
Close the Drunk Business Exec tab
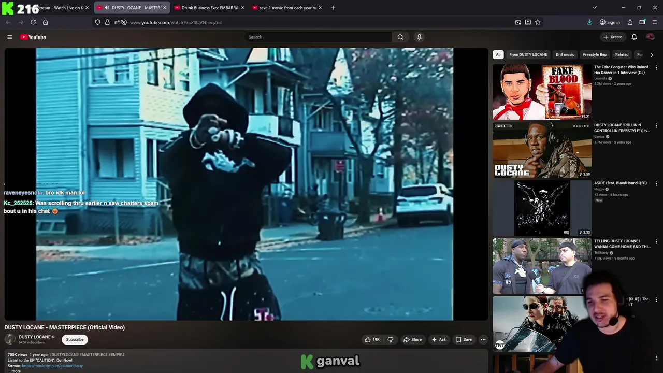pyautogui.click(x=242, y=8)
